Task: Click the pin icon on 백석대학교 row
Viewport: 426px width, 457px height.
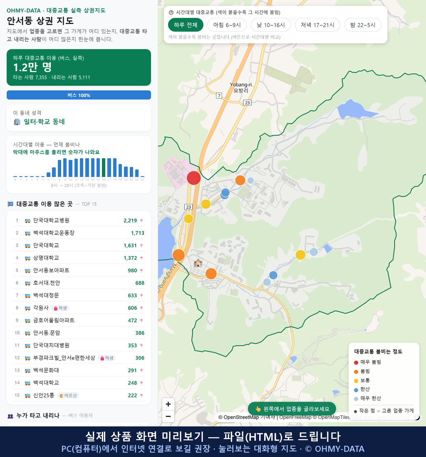Action: [x=141, y=383]
